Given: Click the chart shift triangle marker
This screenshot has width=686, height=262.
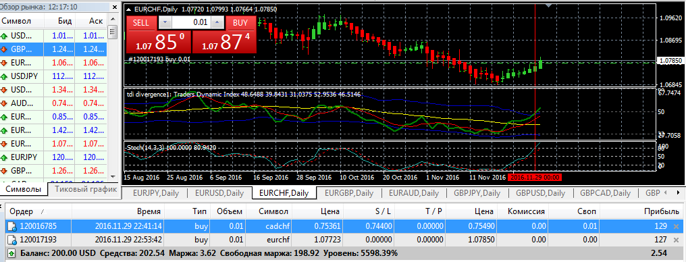Looking at the screenshot, I should point(549,5).
